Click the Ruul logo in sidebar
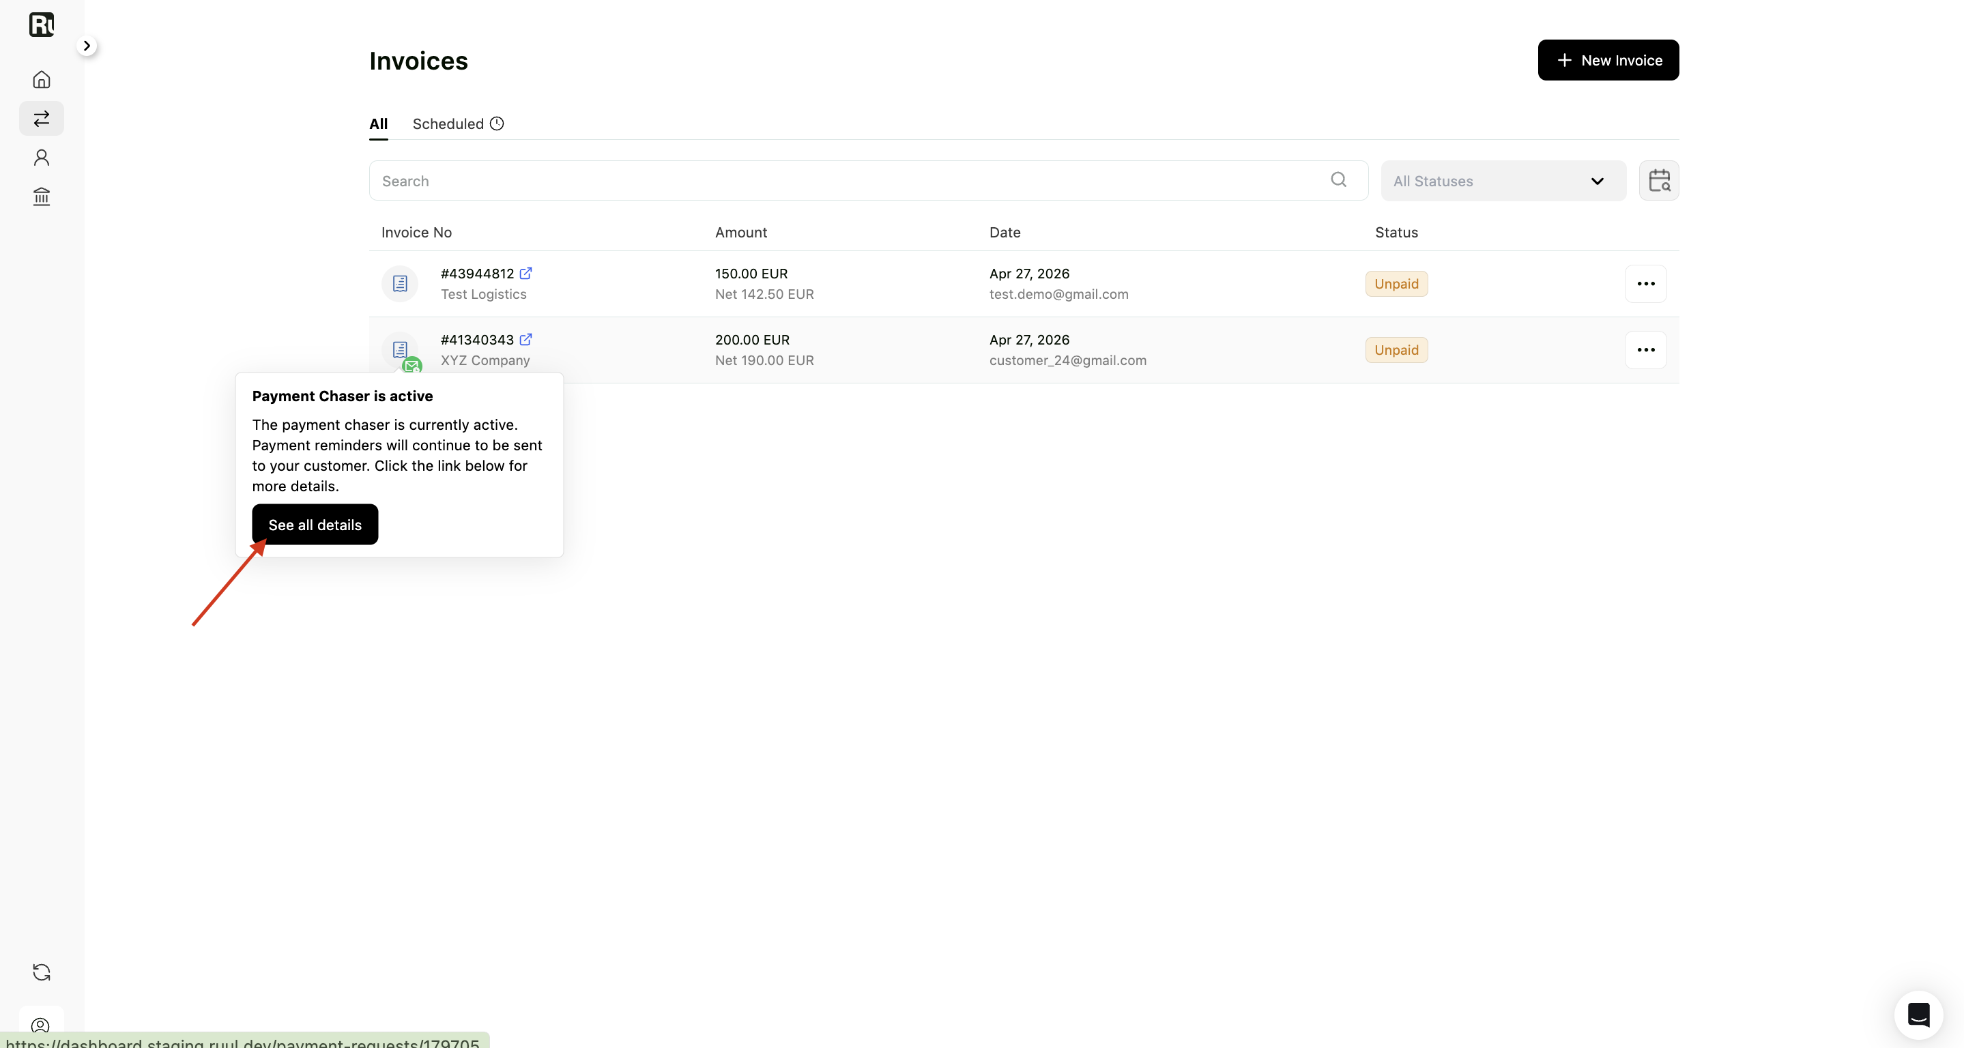The width and height of the screenshot is (1964, 1048). (x=42, y=25)
